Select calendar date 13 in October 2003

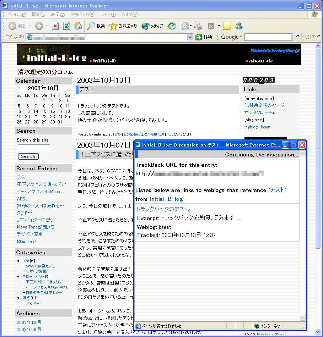pyautogui.click(x=27, y=111)
